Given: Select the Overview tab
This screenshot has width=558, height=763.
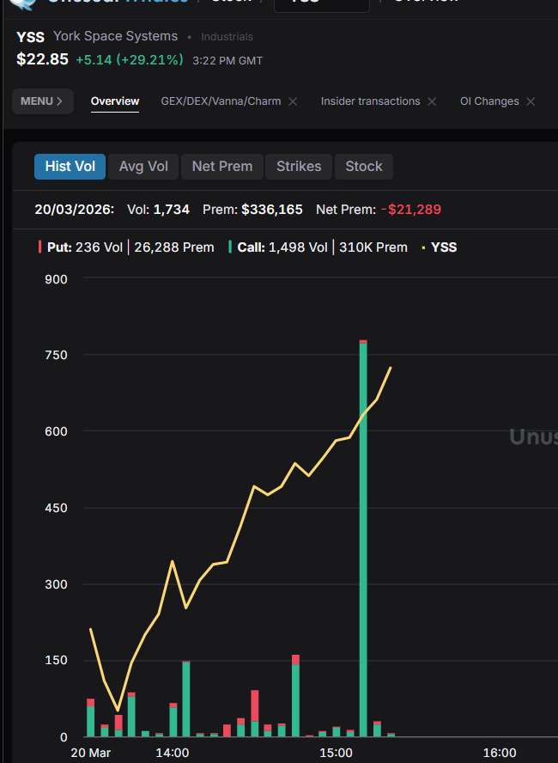Looking at the screenshot, I should tap(115, 101).
